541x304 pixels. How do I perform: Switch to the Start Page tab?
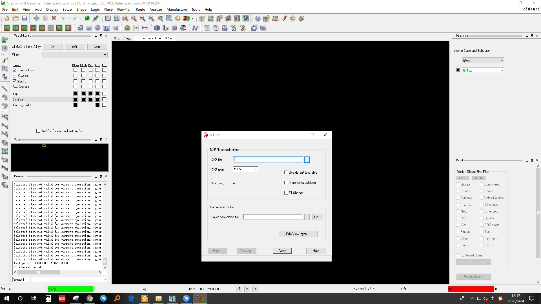[123, 38]
